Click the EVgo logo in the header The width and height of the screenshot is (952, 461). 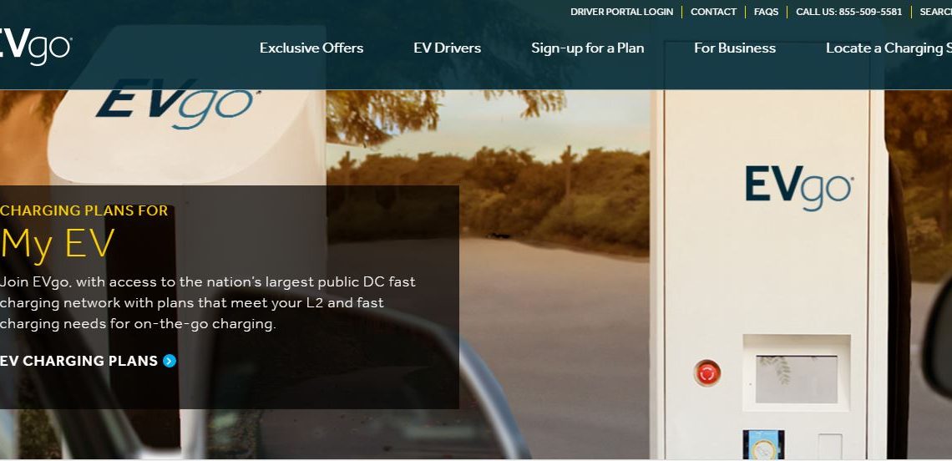(35, 47)
